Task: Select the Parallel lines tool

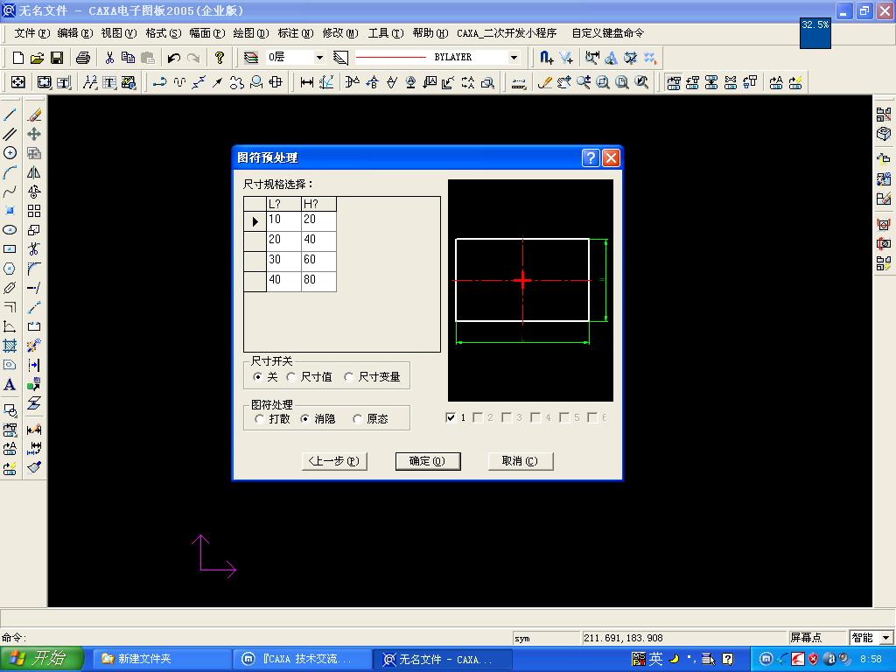Action: [x=10, y=134]
